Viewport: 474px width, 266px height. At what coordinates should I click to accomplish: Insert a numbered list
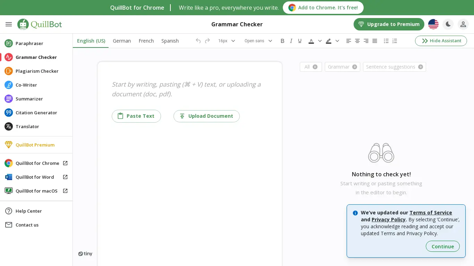[395, 41]
